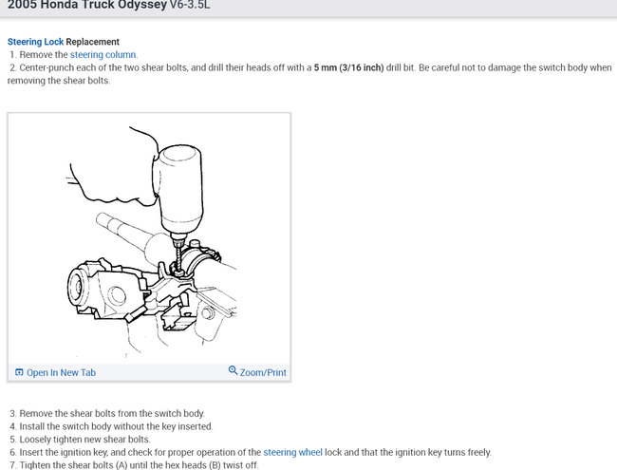Screen dimensions: 617x470
Task: Click the V6-3.5L engine label
Action: point(190,5)
